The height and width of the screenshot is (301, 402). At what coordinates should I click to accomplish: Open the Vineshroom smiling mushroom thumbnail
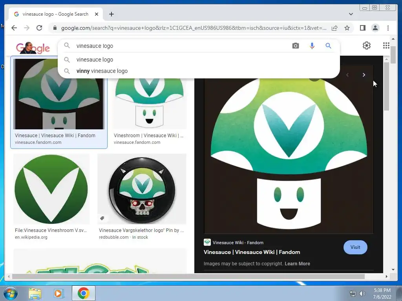point(149,103)
